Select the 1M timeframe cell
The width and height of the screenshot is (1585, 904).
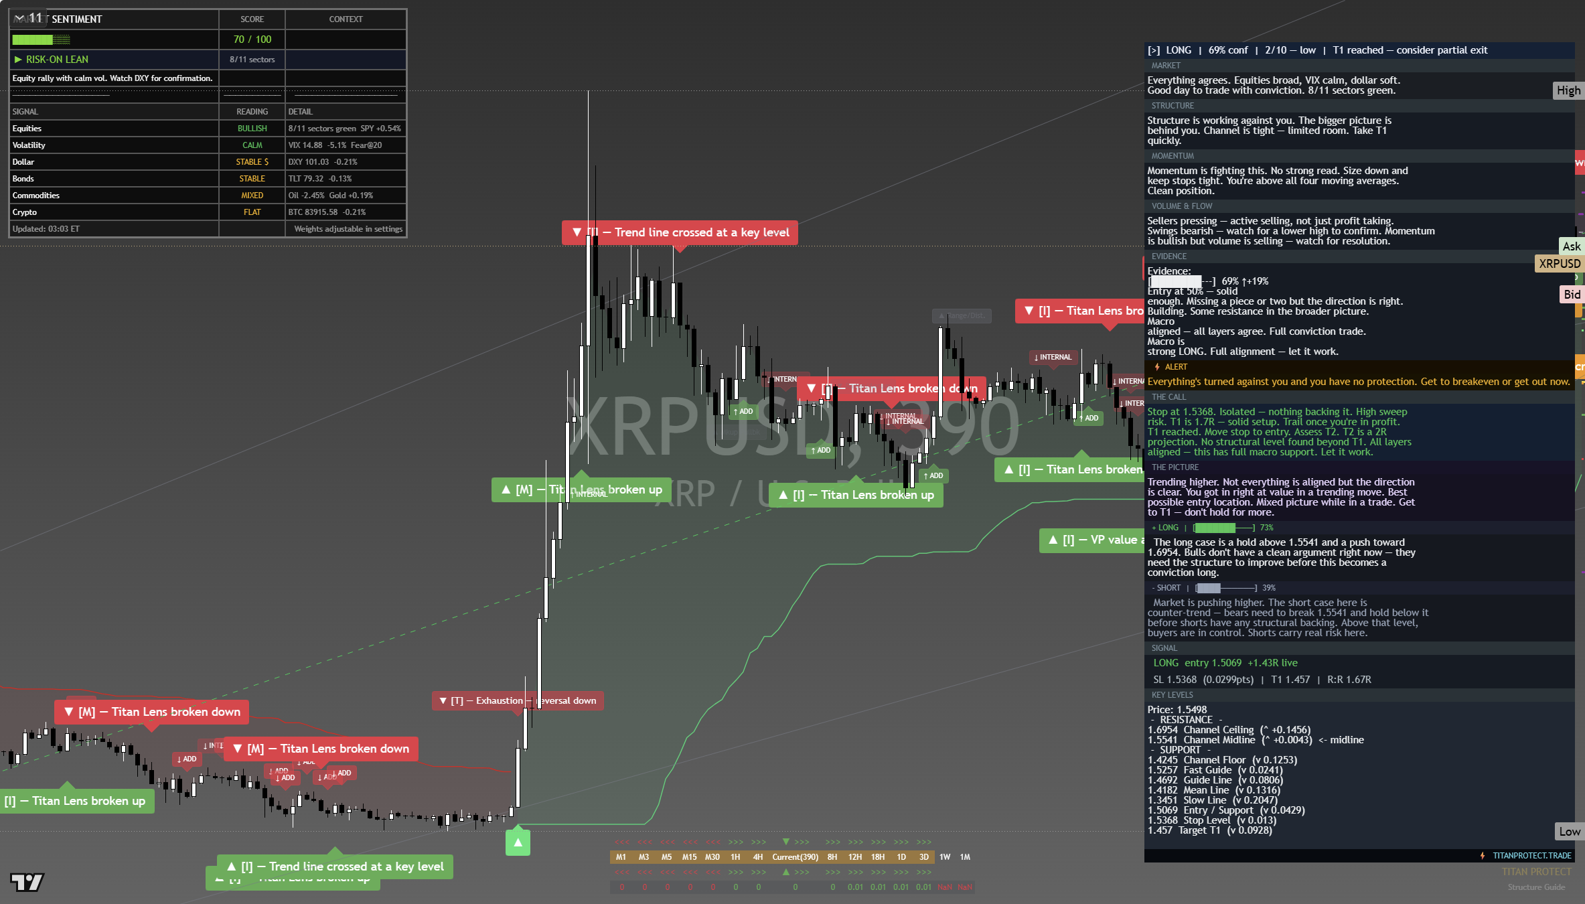[965, 857]
